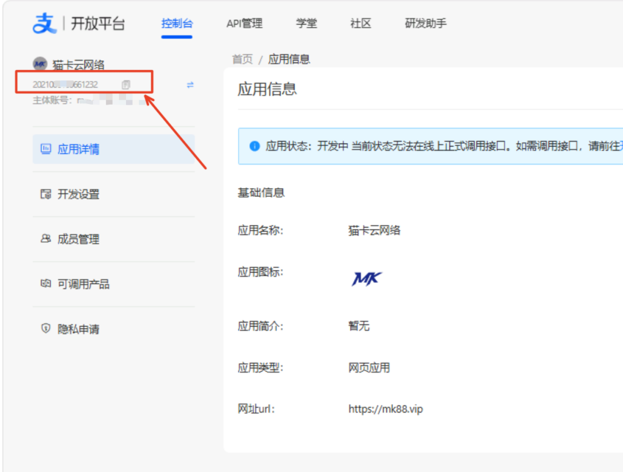Open 隐私申请 in the sidebar
Image resolution: width=623 pixels, height=472 pixels.
(x=114, y=328)
